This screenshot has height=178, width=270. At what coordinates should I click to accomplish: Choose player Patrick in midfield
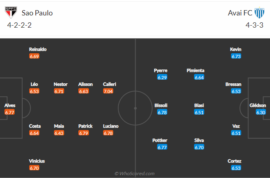85,126
